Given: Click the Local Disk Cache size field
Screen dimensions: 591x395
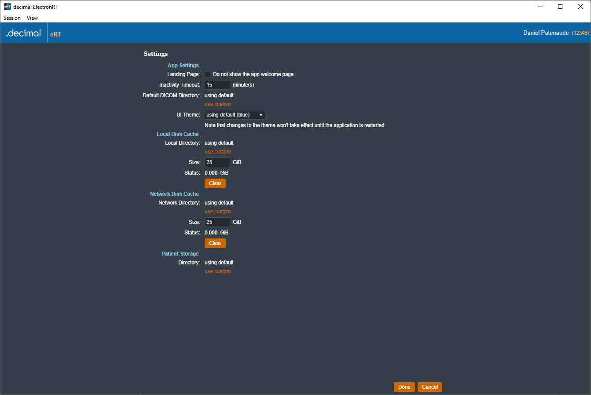Looking at the screenshot, I should 217,162.
